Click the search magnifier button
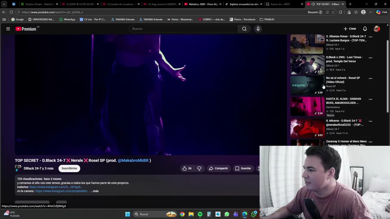 244,29
